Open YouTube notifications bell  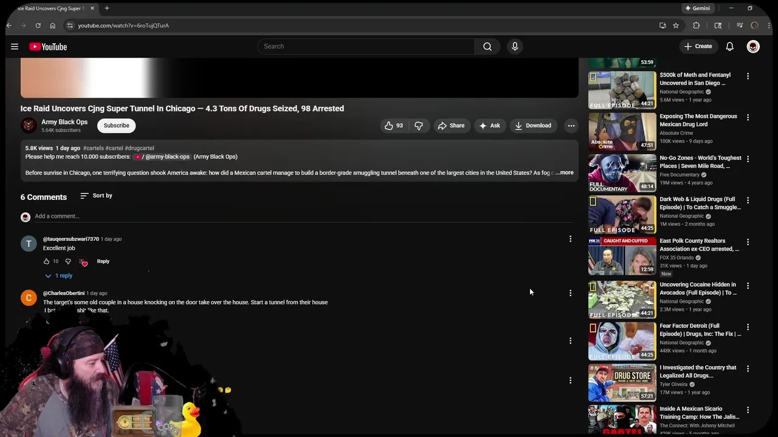pos(729,47)
